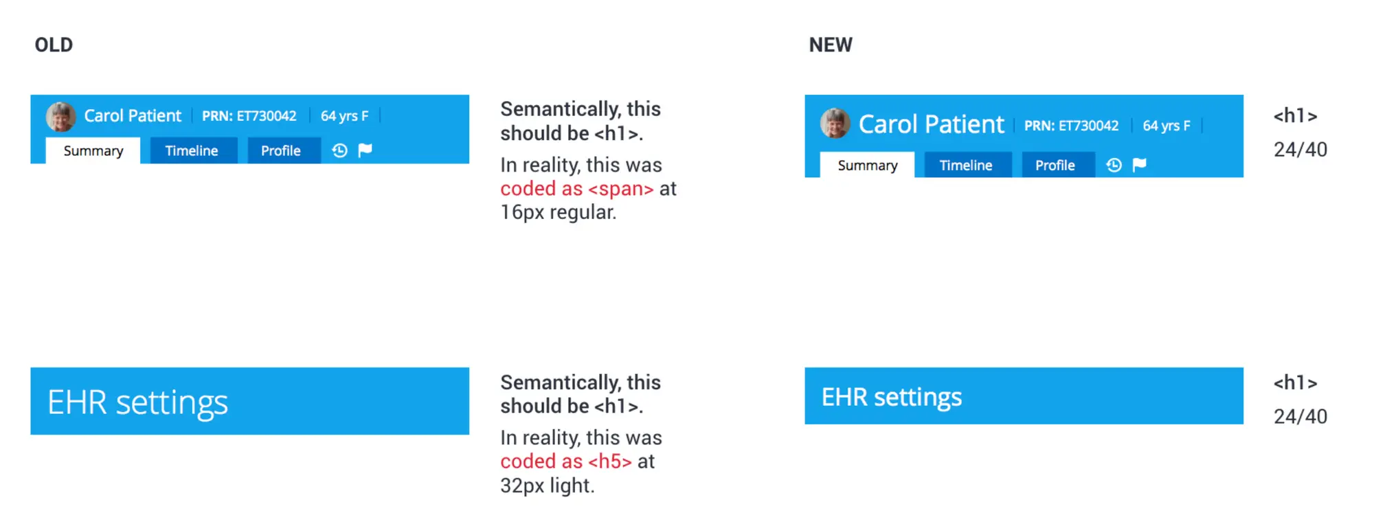1374x513 pixels.
Task: Click PRN: ET730042 in the NEW header
Action: (x=1071, y=126)
